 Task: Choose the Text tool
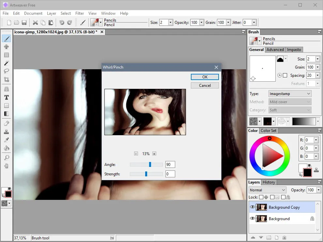7,97
